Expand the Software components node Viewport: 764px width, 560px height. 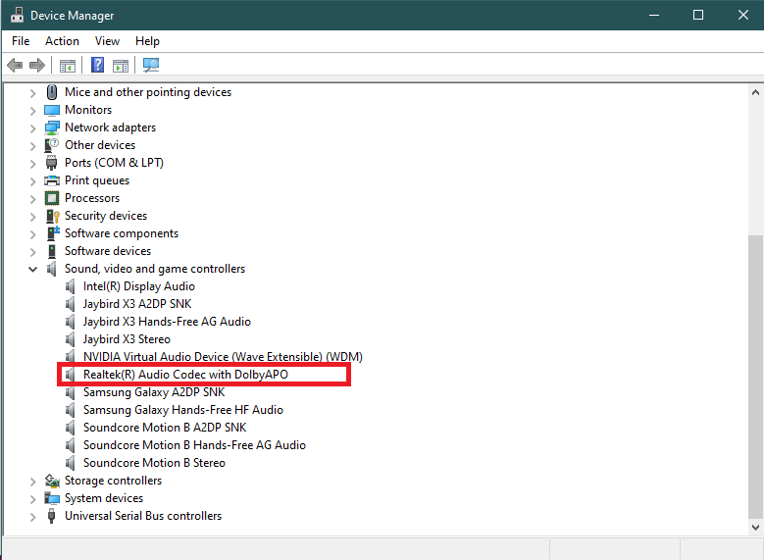[x=32, y=234]
